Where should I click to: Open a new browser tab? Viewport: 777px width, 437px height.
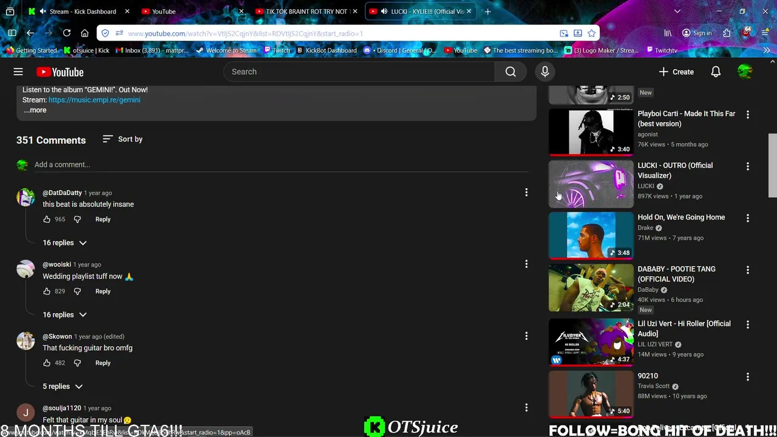(x=487, y=12)
